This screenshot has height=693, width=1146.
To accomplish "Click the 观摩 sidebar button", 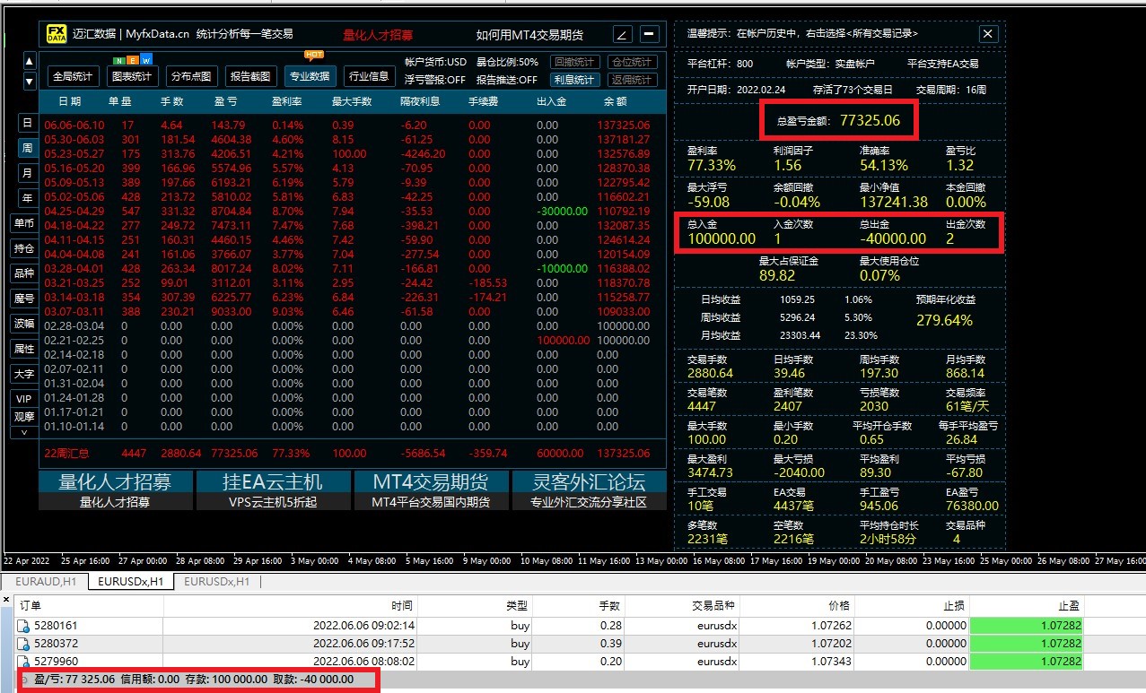I will tap(24, 417).
